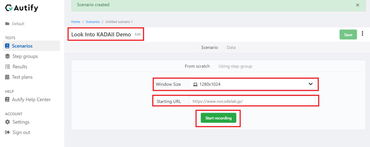Dismiss the Scenario created notification
This screenshot has height=147, width=370.
point(358,5)
